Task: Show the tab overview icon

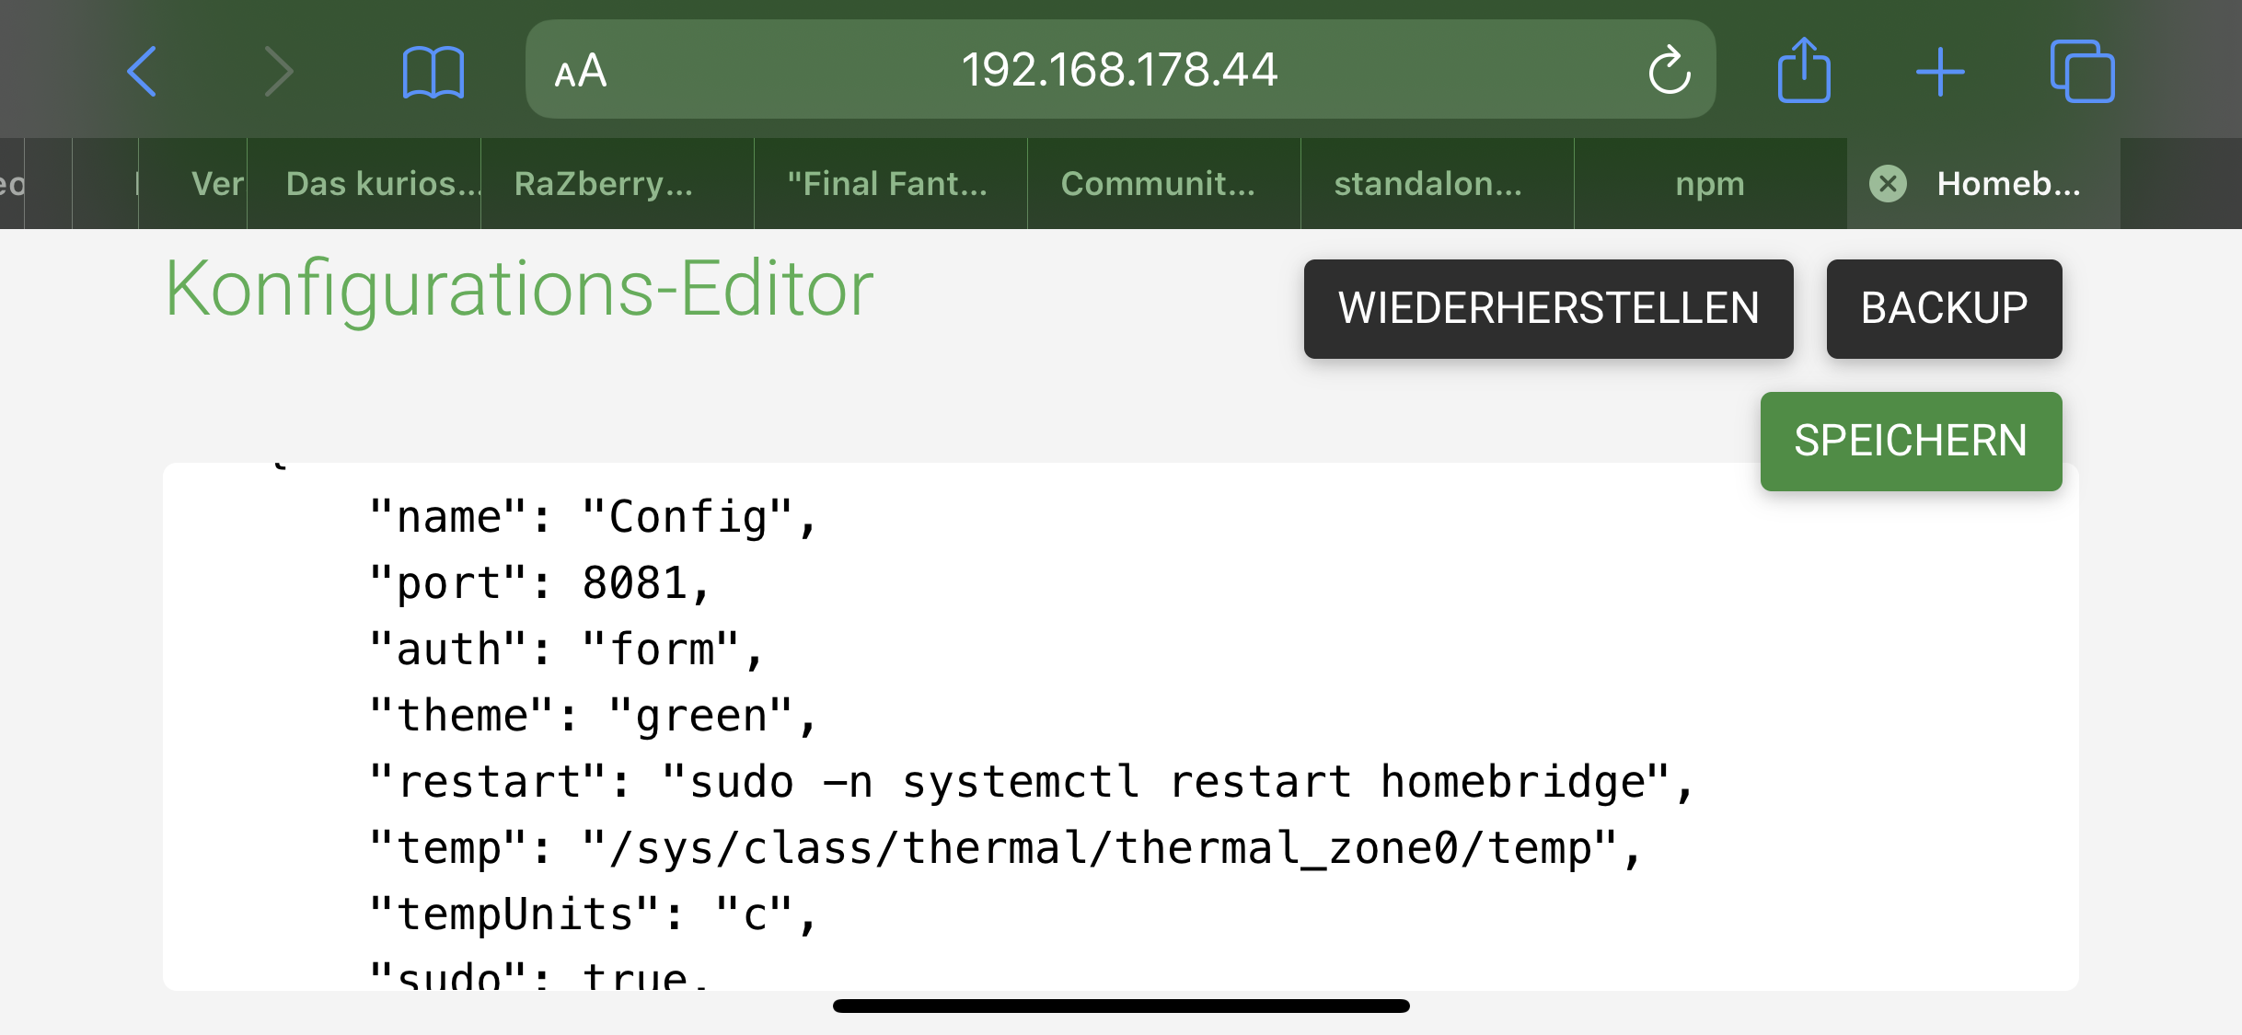Action: click(2082, 71)
